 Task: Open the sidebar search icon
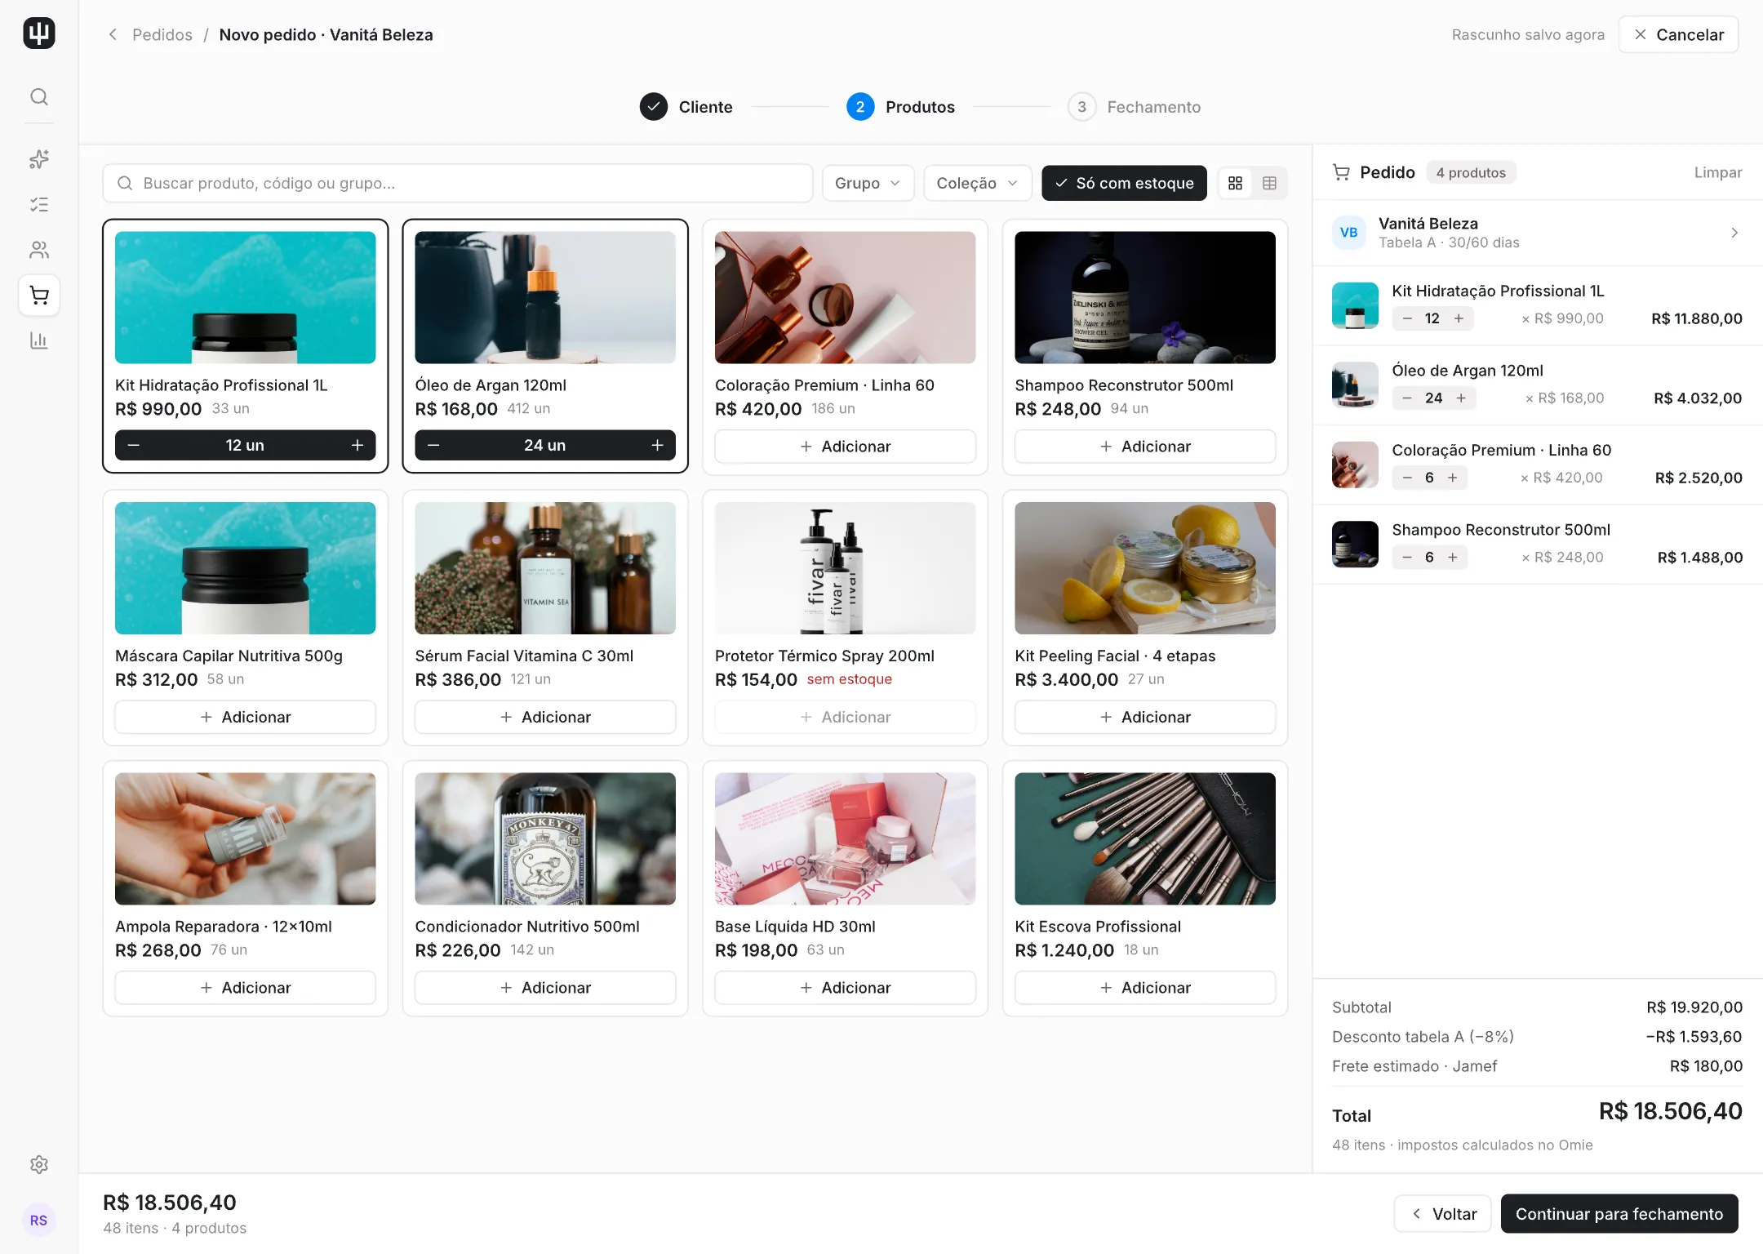(38, 97)
